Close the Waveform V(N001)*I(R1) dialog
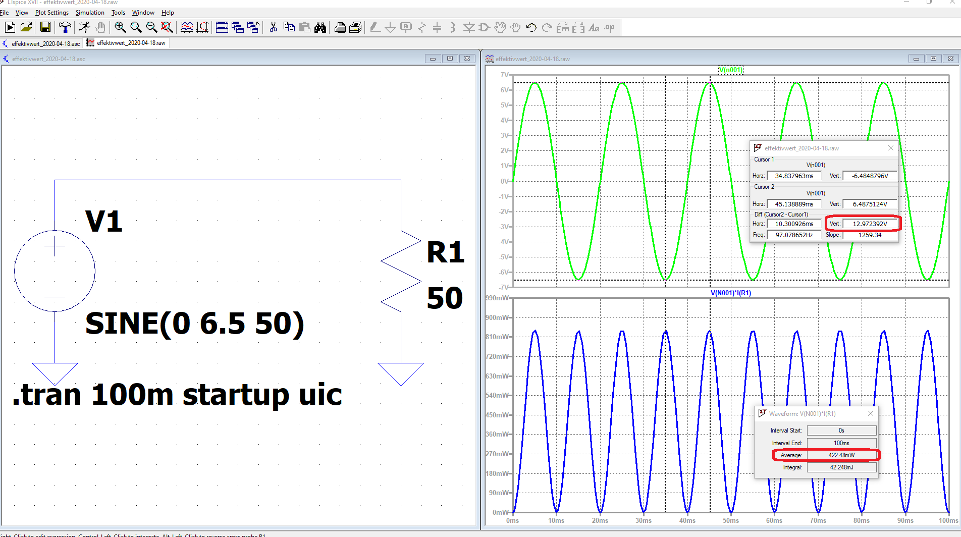Viewport: 961px width, 537px height. [x=871, y=413]
